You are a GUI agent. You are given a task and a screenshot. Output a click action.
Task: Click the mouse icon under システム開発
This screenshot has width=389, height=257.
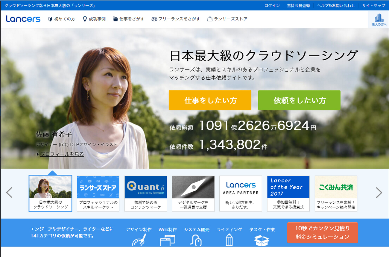click(x=196, y=240)
